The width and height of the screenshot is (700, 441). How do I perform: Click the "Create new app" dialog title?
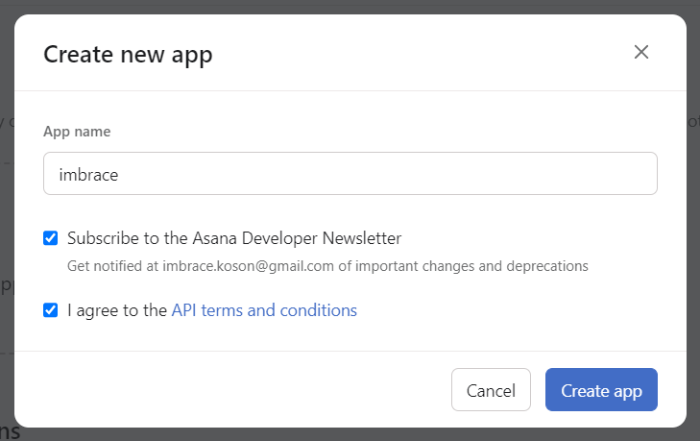coord(128,54)
